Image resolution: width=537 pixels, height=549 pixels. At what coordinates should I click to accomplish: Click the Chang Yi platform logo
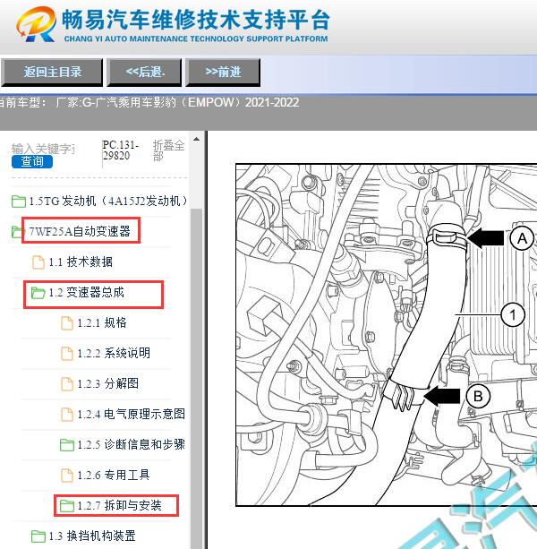[36, 24]
